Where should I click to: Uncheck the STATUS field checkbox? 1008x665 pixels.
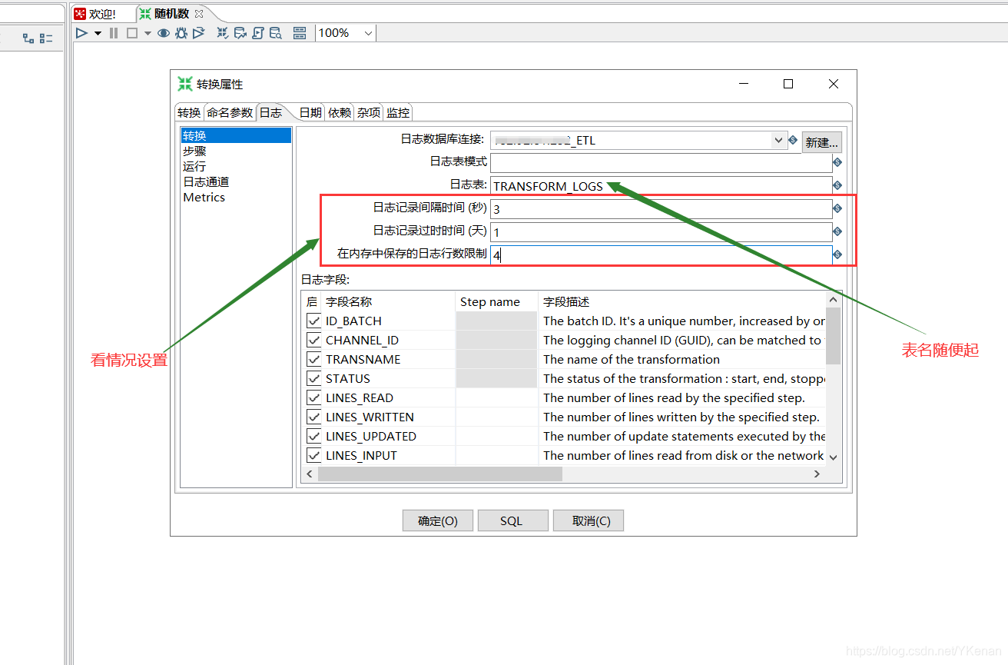tap(313, 378)
